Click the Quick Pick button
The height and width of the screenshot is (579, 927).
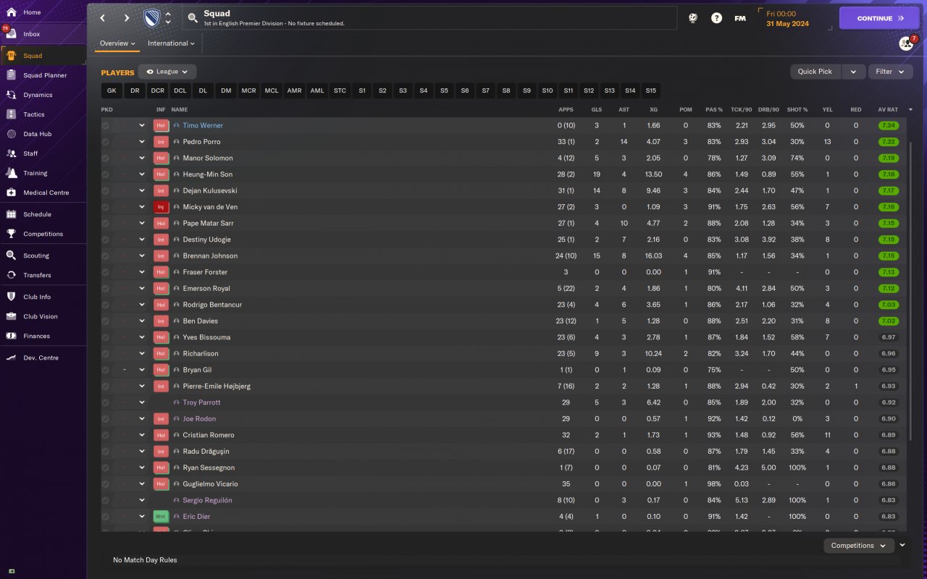(x=815, y=72)
